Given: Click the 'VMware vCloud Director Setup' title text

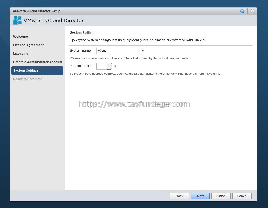Looking at the screenshot, I should 36,11.
